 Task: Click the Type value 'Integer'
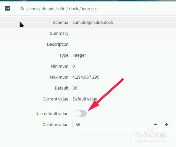[x=79, y=55]
